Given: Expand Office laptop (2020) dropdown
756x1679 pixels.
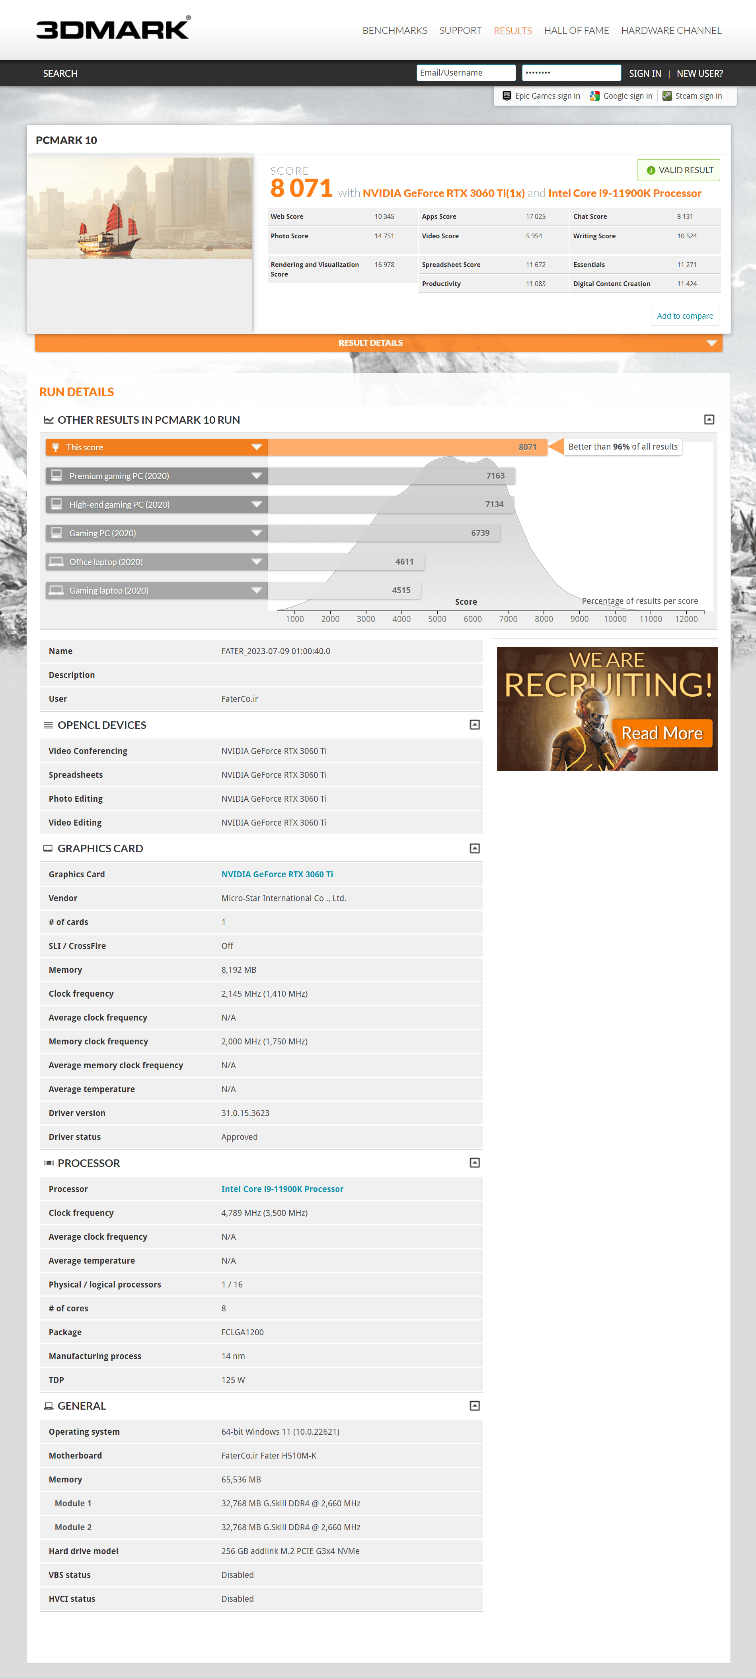Looking at the screenshot, I should (x=256, y=562).
